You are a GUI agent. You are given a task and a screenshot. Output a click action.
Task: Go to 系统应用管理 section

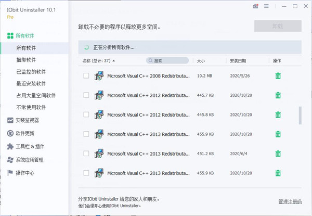click(x=30, y=160)
